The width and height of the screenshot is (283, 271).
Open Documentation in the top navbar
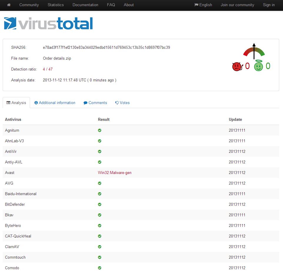tap(85, 5)
